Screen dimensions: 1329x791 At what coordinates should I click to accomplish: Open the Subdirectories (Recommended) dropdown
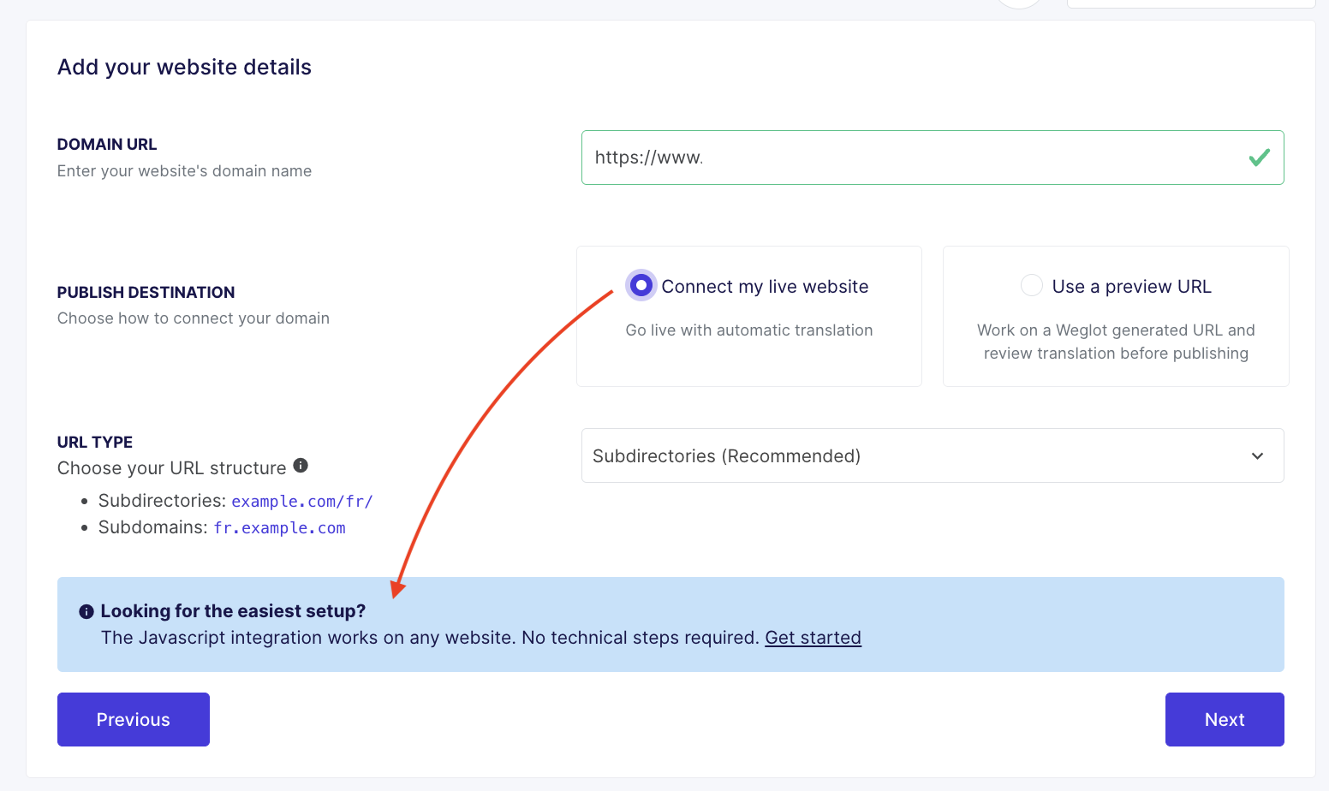click(x=933, y=455)
